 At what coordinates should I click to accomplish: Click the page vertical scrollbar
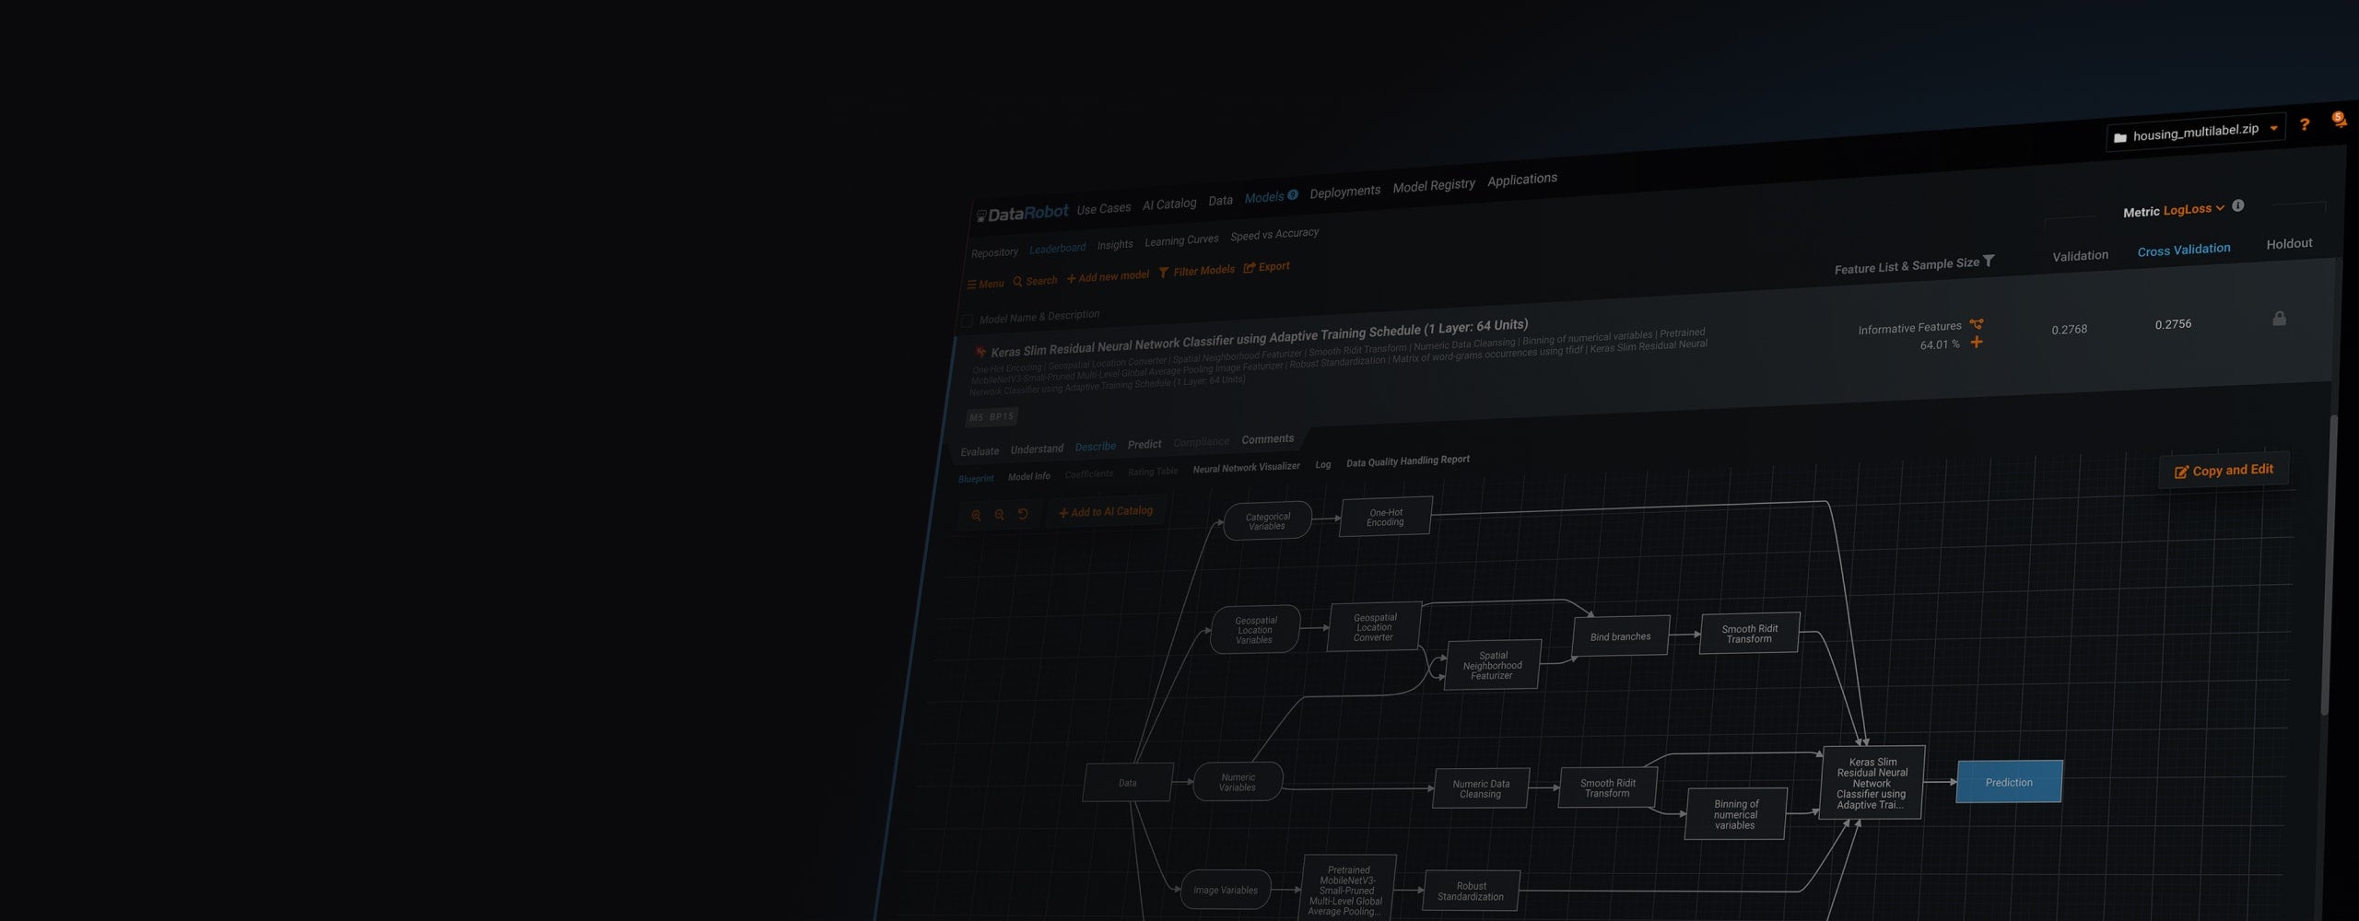tap(2328, 564)
